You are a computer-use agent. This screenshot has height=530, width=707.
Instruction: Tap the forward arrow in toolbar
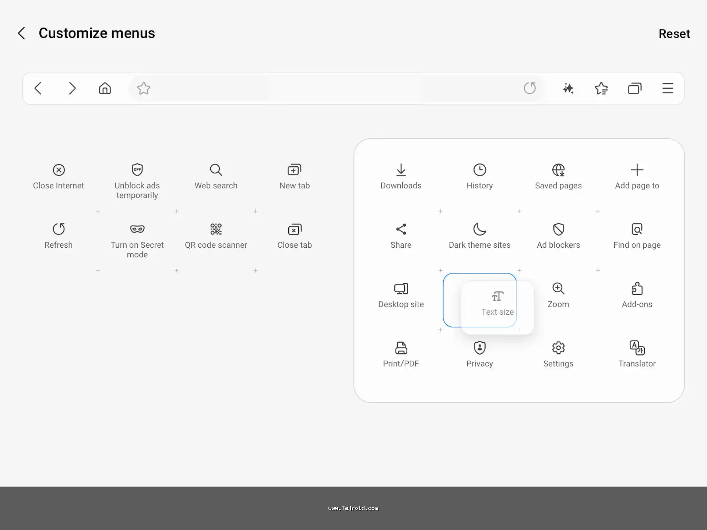tap(72, 88)
